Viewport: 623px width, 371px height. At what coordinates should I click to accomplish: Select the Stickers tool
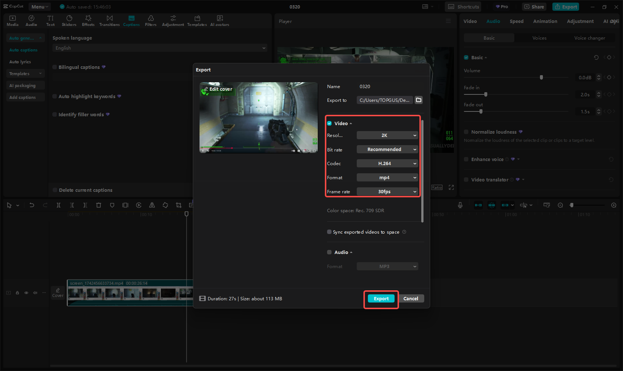pyautogui.click(x=69, y=20)
